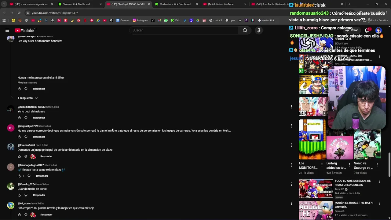Open options menu for 'FRACTURED GENESIS' video

click(379, 181)
